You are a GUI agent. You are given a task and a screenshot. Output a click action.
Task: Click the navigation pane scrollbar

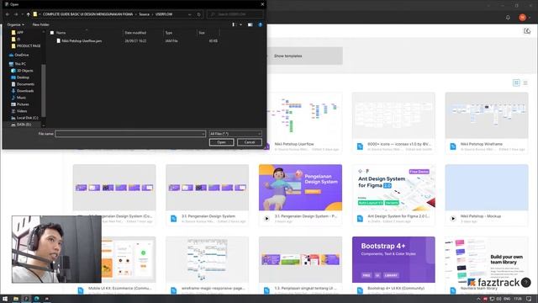43,91
